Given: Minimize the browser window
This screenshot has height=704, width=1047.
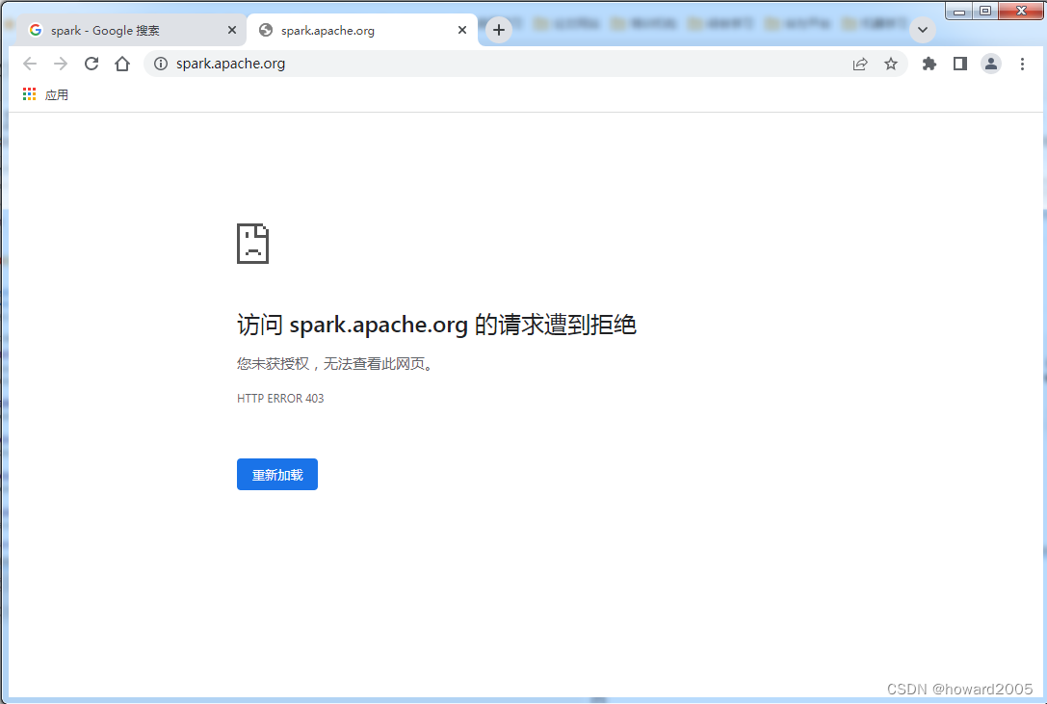Looking at the screenshot, I should [x=958, y=11].
